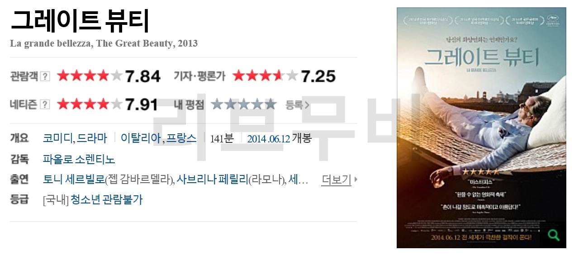Click the 2014.06.12 release date link
The image size is (574, 255).
coord(268,138)
